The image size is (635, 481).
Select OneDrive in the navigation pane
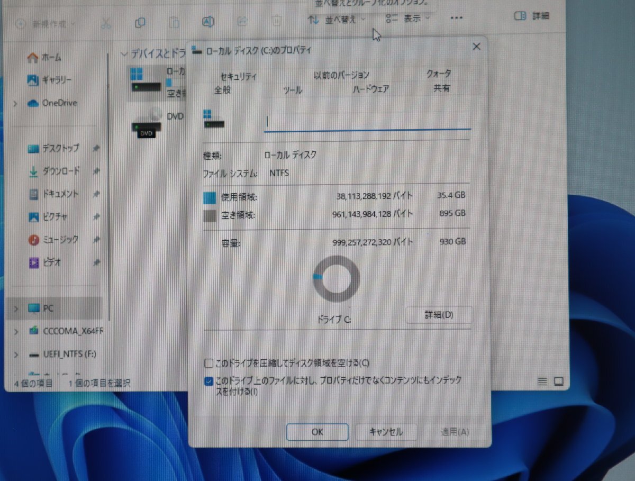coord(52,103)
